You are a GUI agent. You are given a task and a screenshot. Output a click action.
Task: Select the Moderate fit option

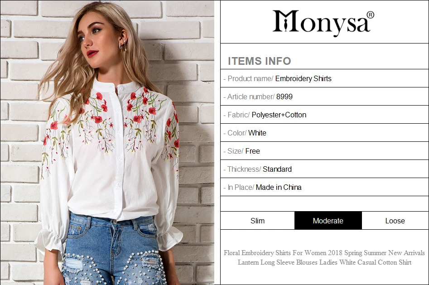pyautogui.click(x=328, y=221)
